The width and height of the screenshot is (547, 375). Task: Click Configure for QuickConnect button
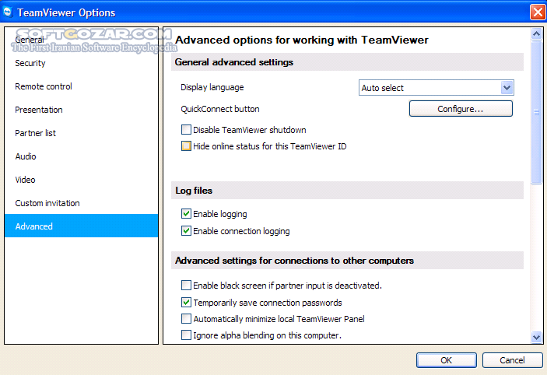tap(461, 109)
